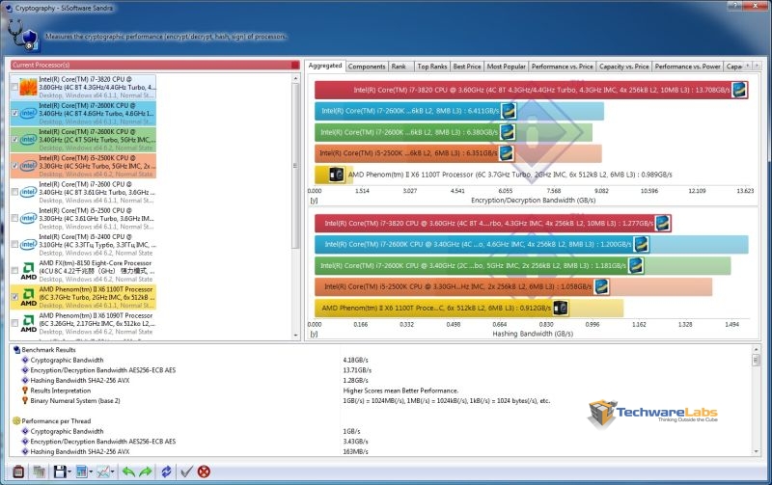Click CPU badge on i7-3820 13.708GB/s bar
The width and height of the screenshot is (772, 485).
(x=739, y=90)
